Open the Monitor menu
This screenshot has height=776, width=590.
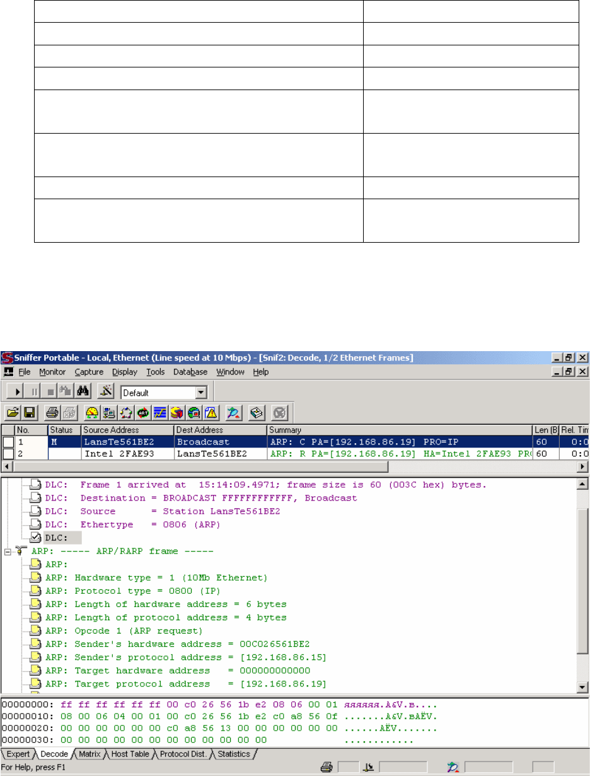pyautogui.click(x=52, y=372)
